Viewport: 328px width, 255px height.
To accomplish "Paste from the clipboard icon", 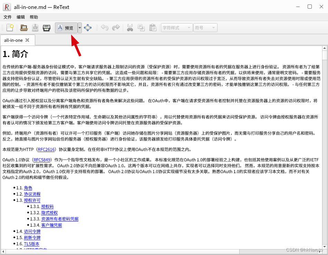I will [153, 28].
